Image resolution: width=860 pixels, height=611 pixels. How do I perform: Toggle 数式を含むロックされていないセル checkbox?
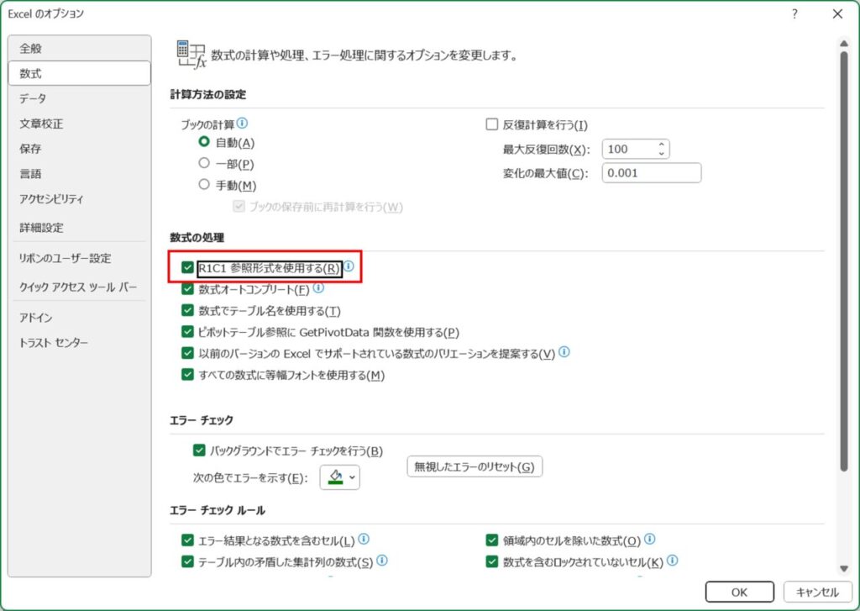(492, 561)
